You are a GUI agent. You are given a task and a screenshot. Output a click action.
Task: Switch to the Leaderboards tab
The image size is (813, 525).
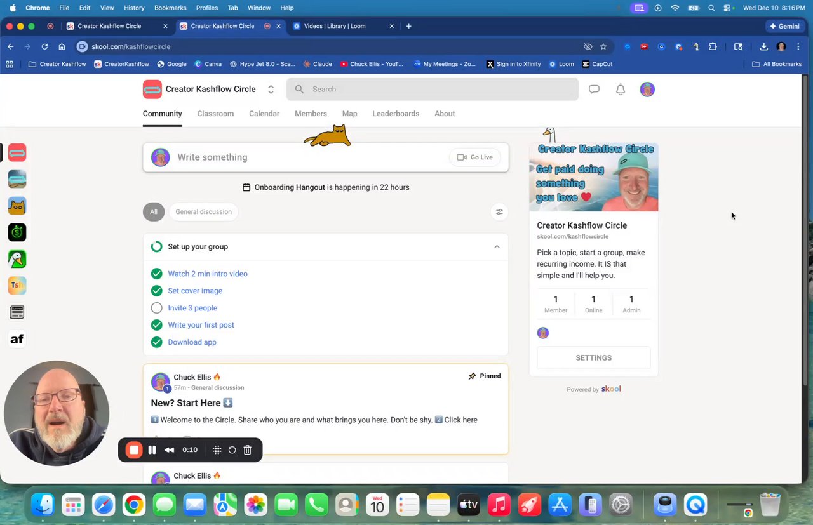pyautogui.click(x=396, y=114)
